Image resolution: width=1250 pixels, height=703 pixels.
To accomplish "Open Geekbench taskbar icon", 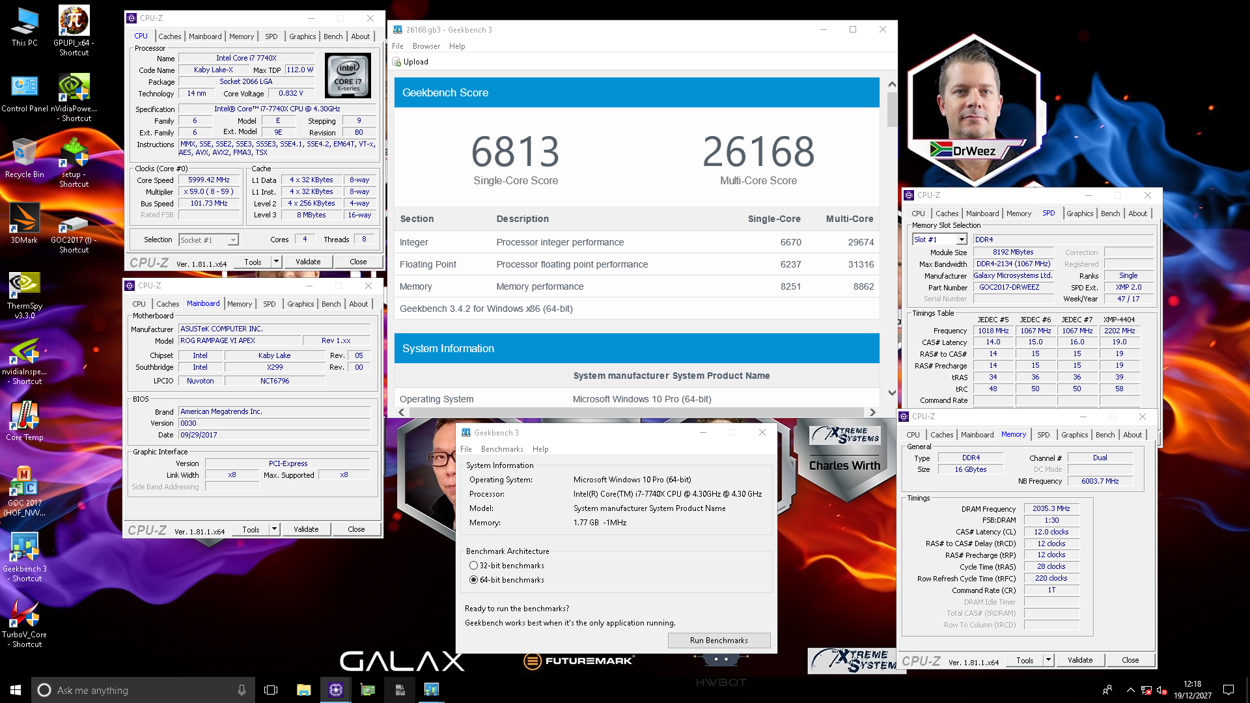I will tap(431, 690).
